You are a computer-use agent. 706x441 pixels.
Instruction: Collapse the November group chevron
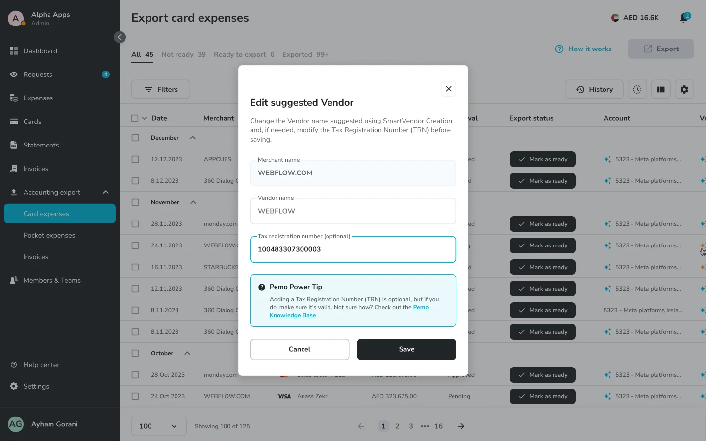pos(193,202)
